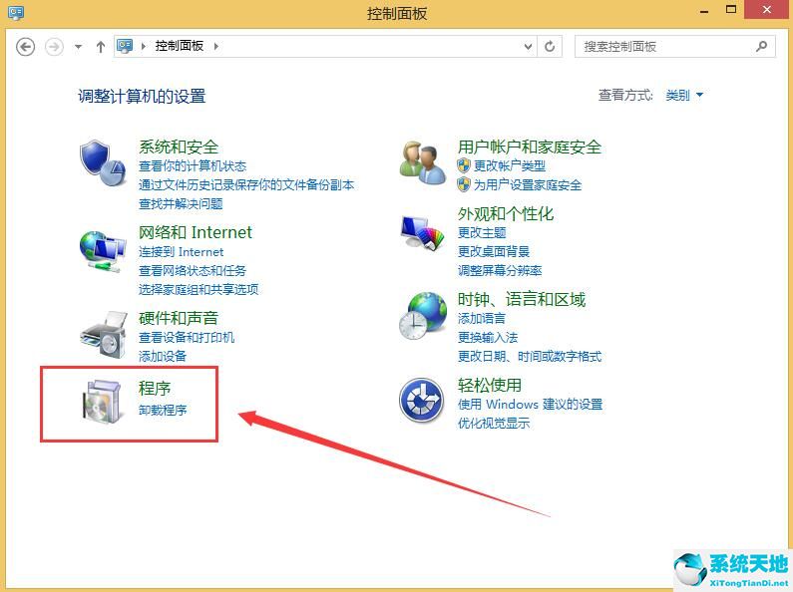Open 选择家庭组和共享选项 link
The image size is (793, 592).
pyautogui.click(x=198, y=289)
